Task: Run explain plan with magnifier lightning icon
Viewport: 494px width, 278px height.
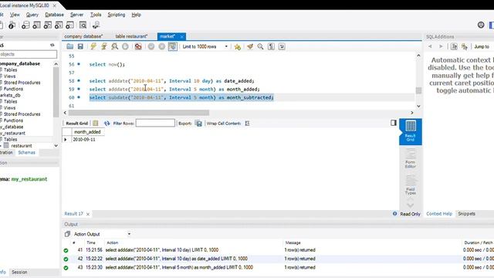Action: (x=115, y=46)
